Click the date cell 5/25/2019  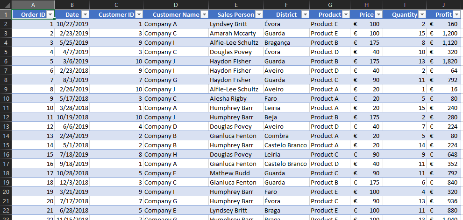(72, 43)
